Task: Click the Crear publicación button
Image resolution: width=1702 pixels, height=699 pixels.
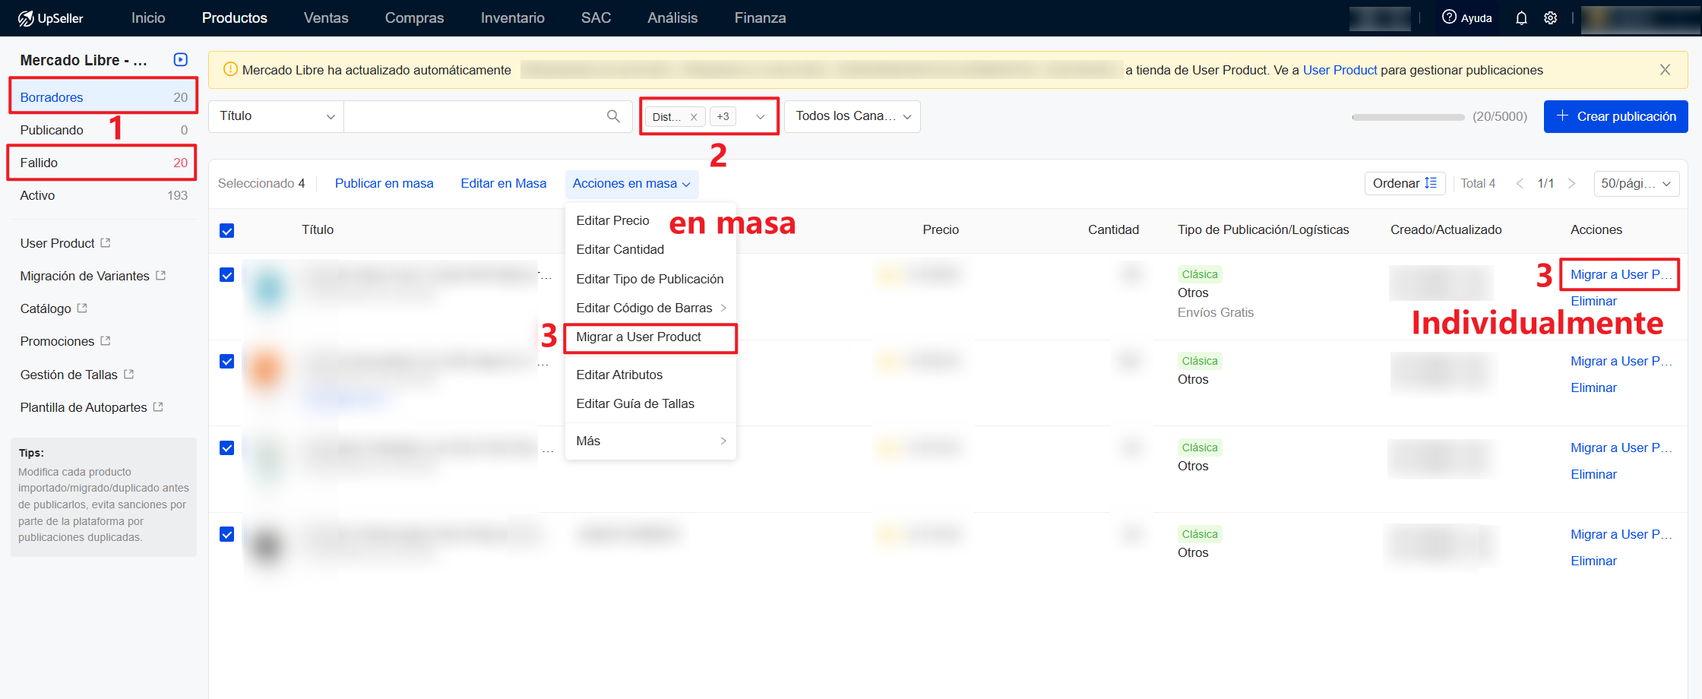Action: point(1615,116)
